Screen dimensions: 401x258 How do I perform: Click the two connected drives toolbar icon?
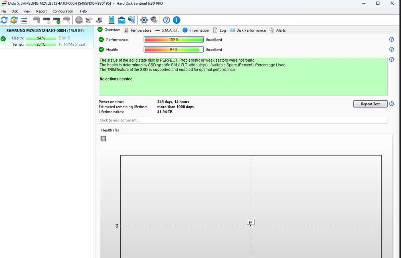click(89, 20)
